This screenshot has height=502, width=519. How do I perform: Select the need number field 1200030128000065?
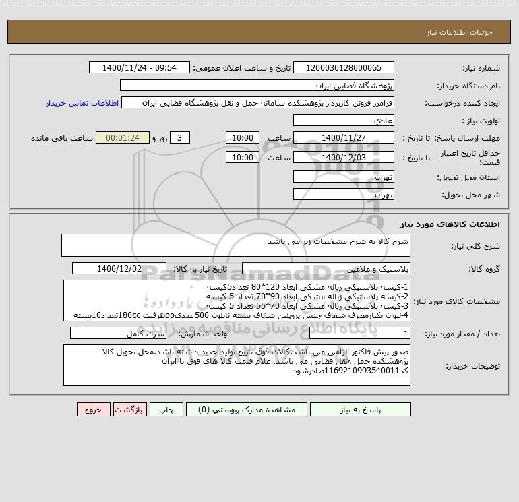click(x=344, y=67)
